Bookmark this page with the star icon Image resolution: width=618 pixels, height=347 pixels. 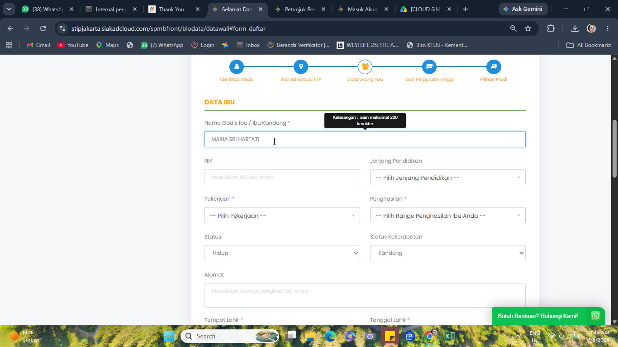click(528, 28)
